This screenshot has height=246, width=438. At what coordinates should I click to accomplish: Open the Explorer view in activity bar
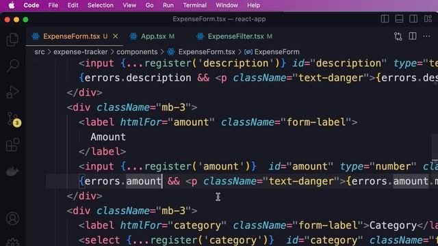click(12, 40)
